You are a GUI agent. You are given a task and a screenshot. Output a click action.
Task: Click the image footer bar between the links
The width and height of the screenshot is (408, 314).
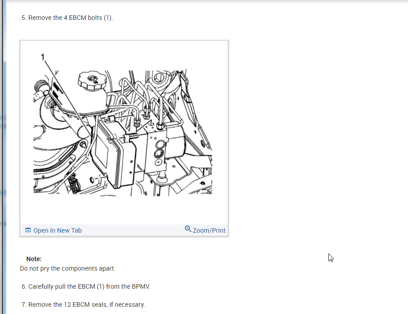point(133,230)
